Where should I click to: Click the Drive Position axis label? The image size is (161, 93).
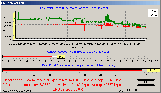79,47
